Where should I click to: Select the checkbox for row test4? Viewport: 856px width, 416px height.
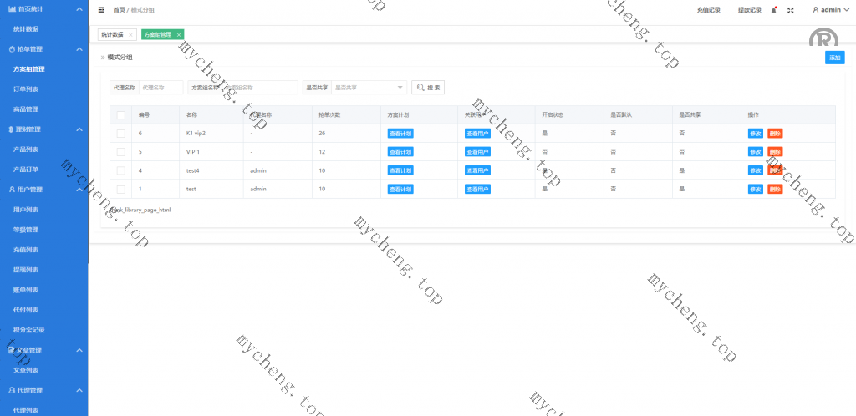(x=121, y=170)
